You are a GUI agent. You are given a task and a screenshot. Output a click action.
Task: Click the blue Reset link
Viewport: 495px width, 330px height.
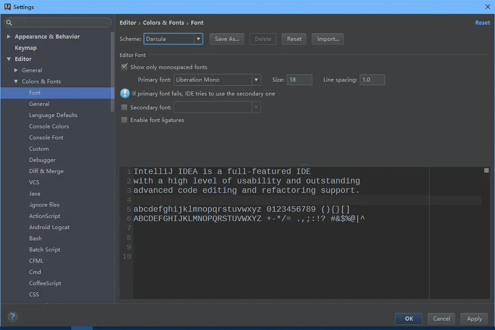pyautogui.click(x=482, y=22)
